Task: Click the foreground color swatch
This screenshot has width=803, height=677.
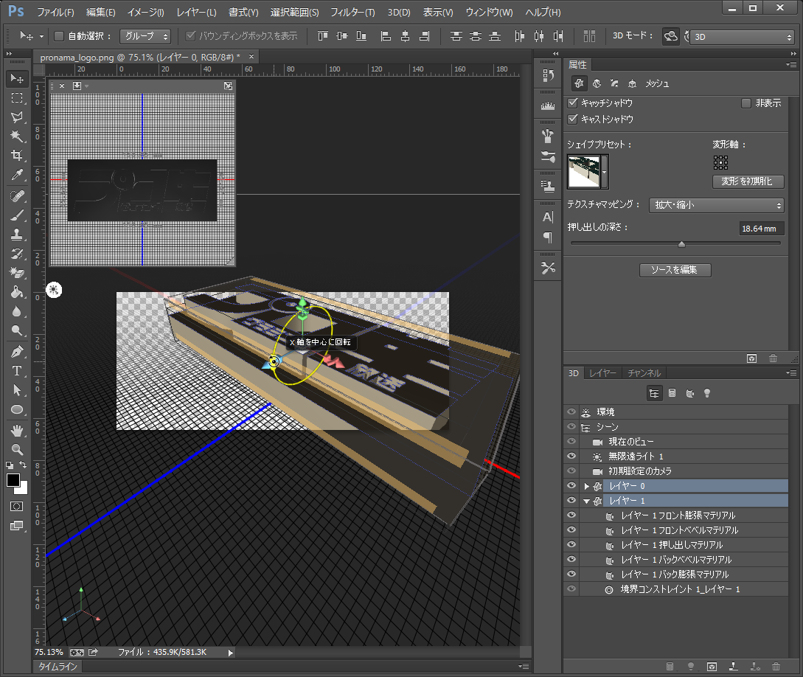Action: [x=13, y=480]
